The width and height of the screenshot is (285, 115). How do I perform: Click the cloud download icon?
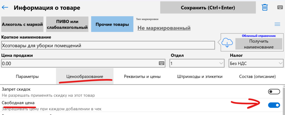tap(228, 43)
